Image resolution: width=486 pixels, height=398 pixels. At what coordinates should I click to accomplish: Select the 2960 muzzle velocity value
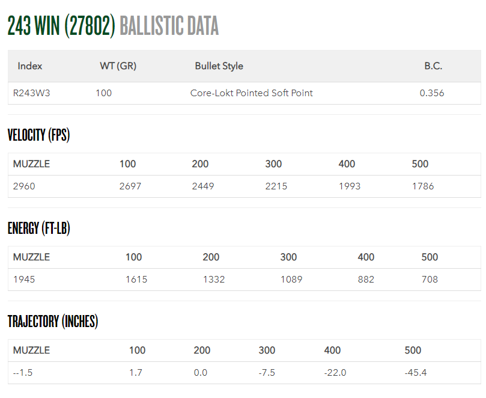(24, 186)
